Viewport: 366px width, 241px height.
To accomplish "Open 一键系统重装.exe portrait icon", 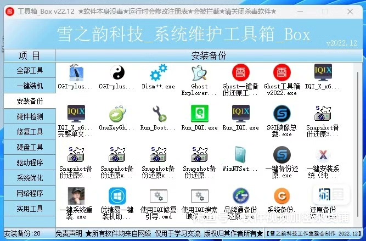I will point(76,196).
